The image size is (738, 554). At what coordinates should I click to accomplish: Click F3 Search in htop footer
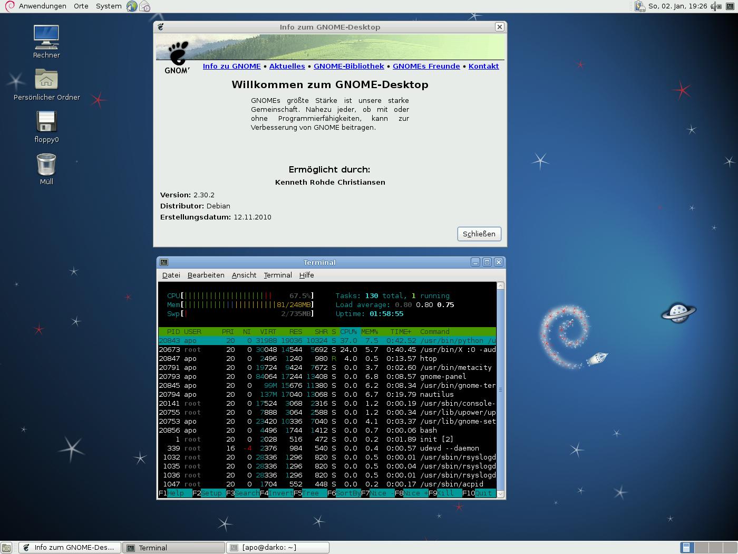pyautogui.click(x=243, y=493)
